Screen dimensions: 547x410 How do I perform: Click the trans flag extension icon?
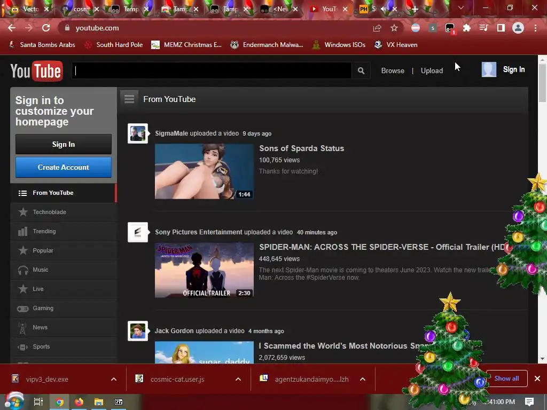[x=416, y=28]
